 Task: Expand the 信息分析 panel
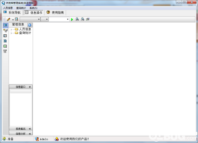tap(30, 134)
